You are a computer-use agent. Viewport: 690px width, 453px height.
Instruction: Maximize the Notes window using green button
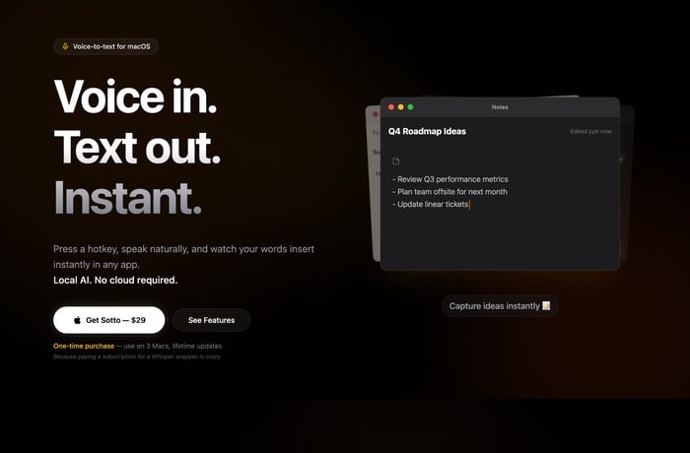coord(411,107)
